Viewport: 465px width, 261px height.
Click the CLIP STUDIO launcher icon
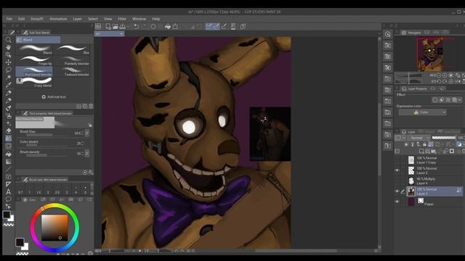pyautogui.click(x=98, y=27)
